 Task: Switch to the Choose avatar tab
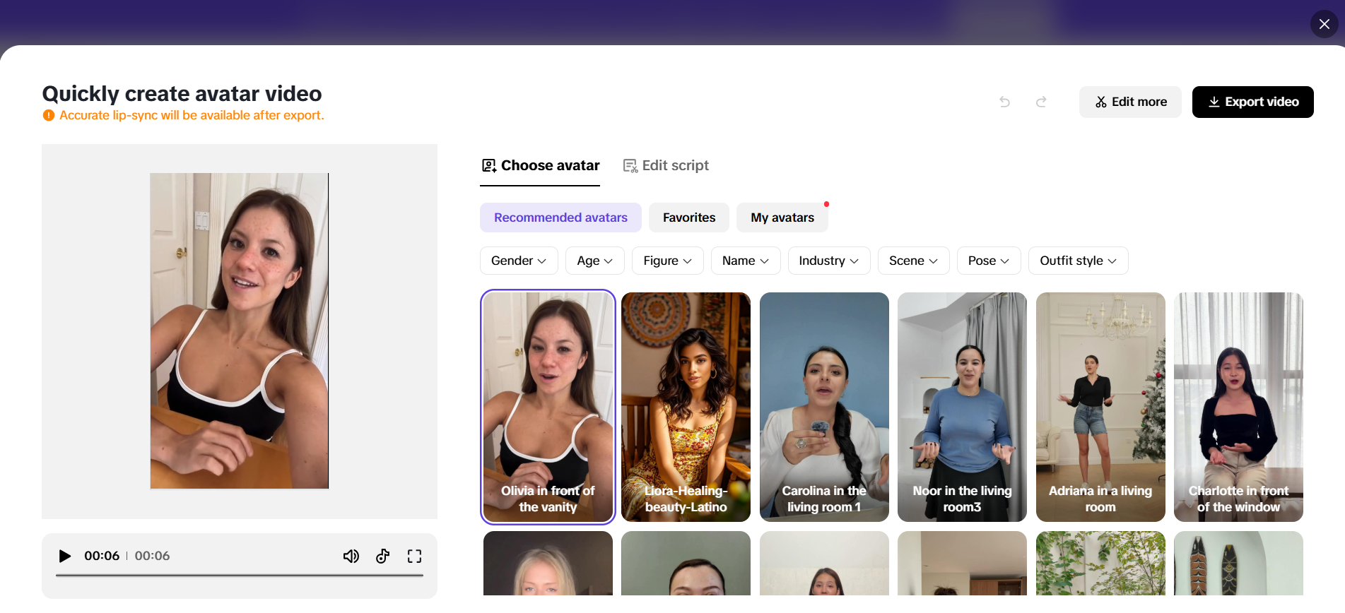click(540, 165)
